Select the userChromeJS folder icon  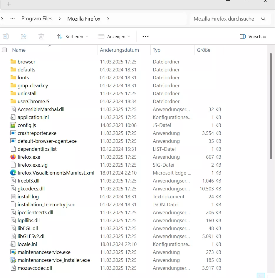click(13, 101)
